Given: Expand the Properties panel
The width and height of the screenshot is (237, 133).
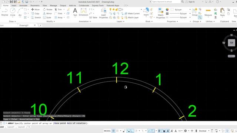Looking at the screenshot, I should pyautogui.click(x=172, y=21).
